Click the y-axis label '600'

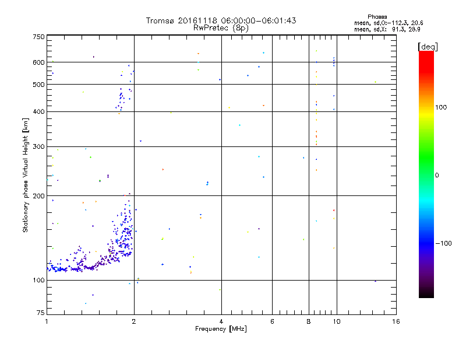38,62
